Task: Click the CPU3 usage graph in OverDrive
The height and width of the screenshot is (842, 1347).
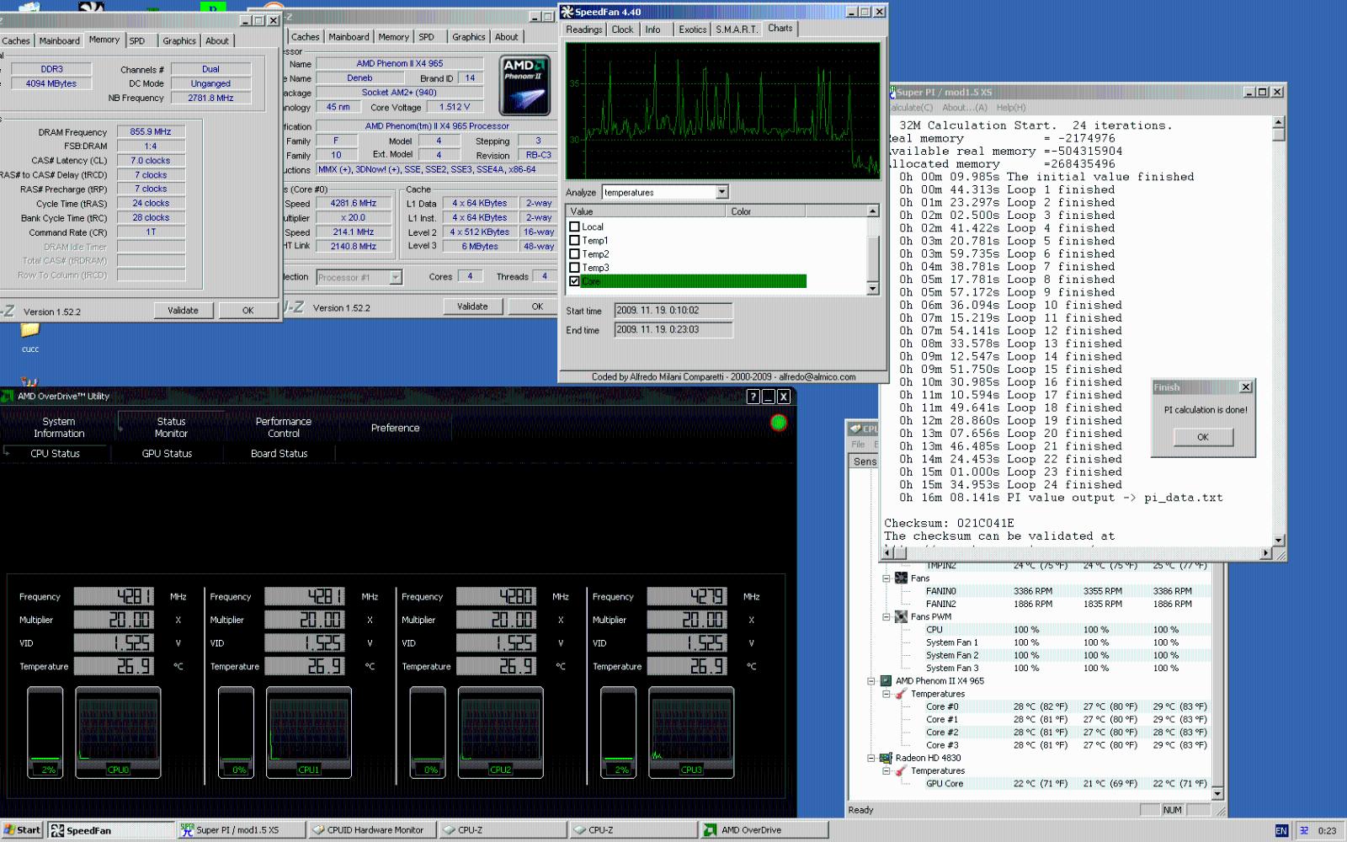Action: pos(691,732)
